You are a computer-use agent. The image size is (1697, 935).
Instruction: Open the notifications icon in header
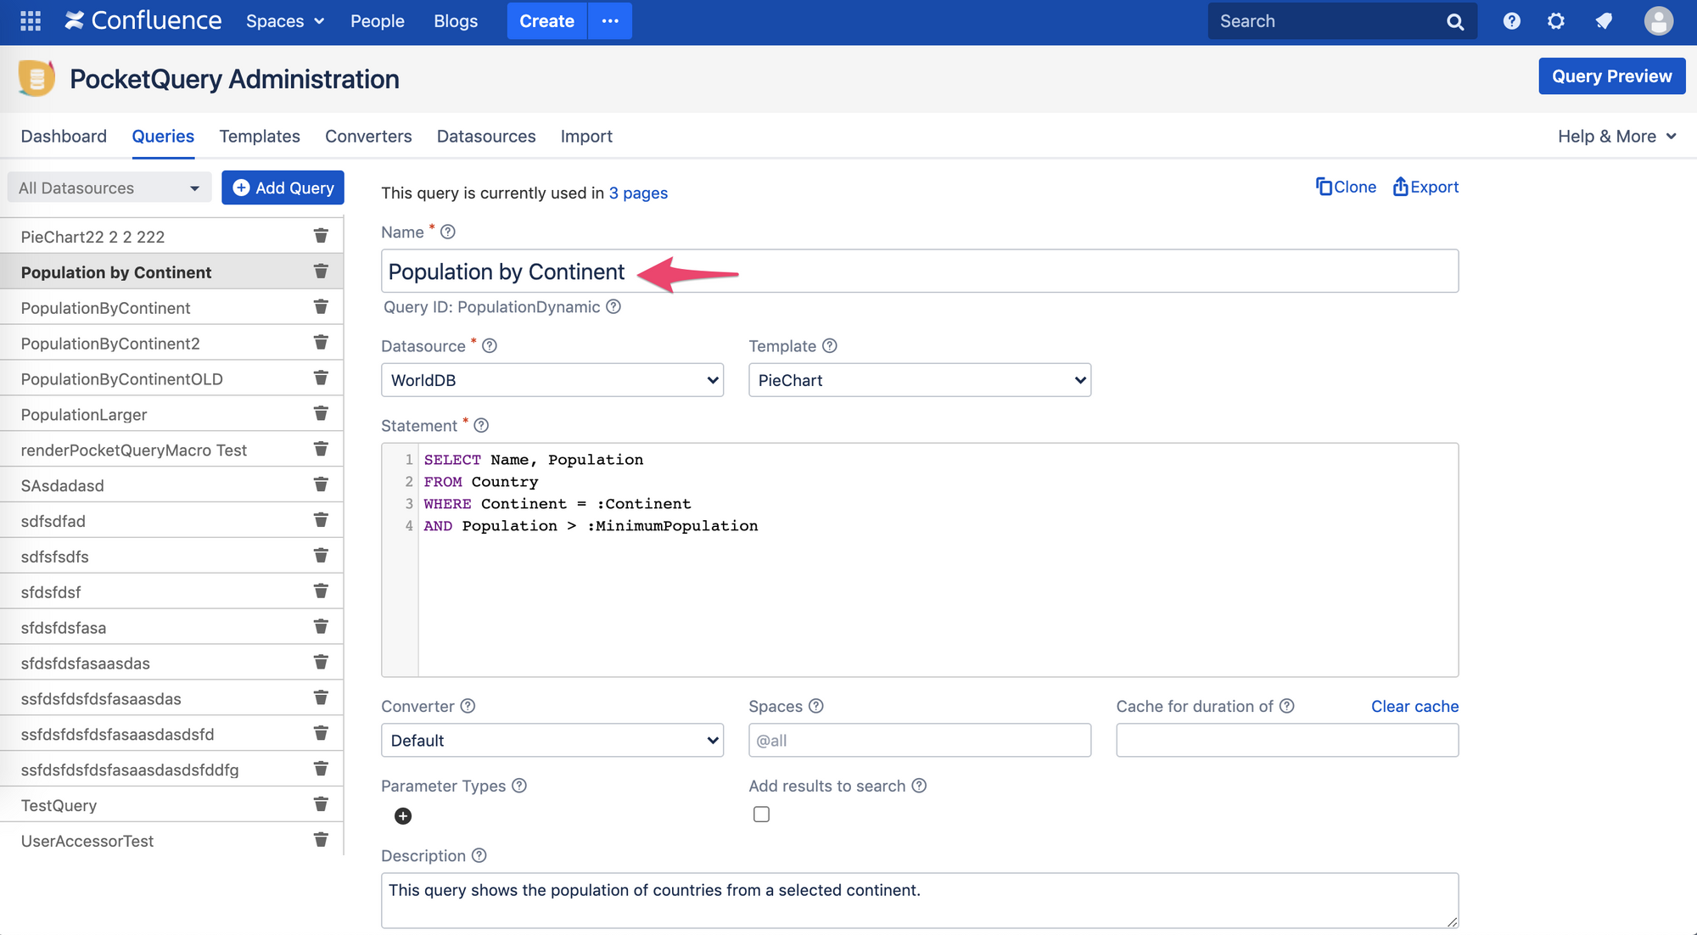[x=1603, y=21]
